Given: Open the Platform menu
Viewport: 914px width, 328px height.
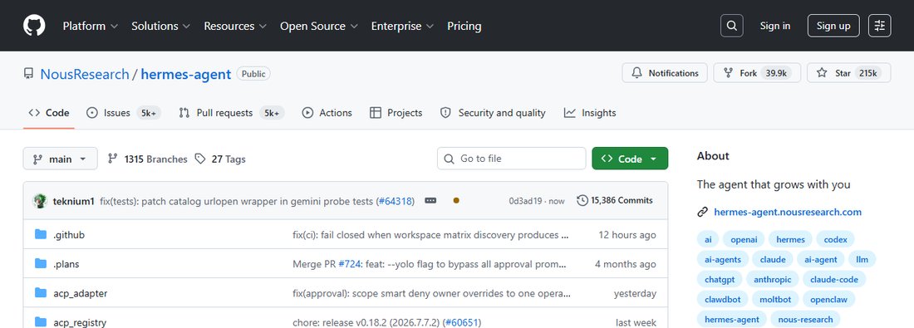Looking at the screenshot, I should coord(91,27).
